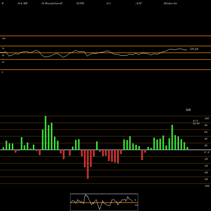211x211 pixels.
Task: Click the SI(TM) header label
Action: tap(80, 3)
